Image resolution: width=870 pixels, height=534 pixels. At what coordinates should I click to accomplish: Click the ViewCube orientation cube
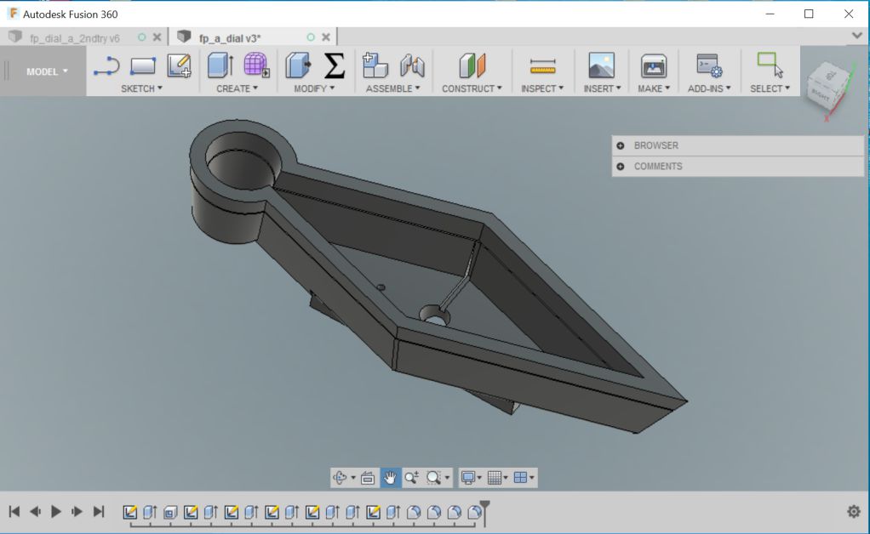point(829,86)
